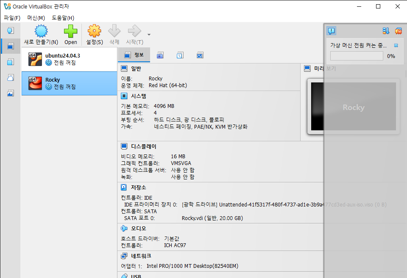Click the Oracle VirtualBox title bar logo
This screenshot has height=278, width=407.
point(7,6)
